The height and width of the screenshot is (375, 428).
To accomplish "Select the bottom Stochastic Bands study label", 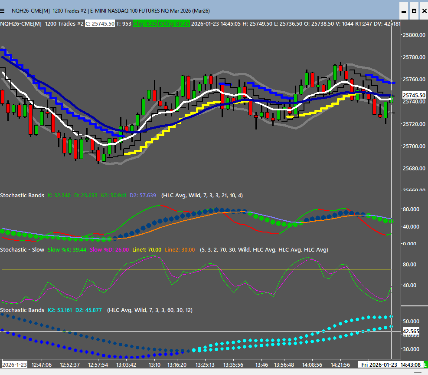I will click(x=22, y=310).
